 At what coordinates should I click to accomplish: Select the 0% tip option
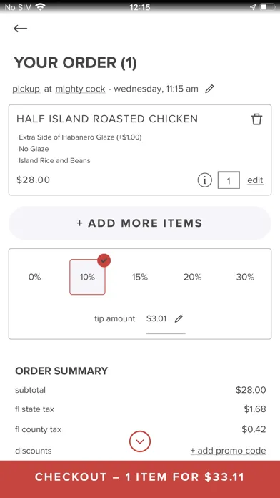click(x=34, y=277)
